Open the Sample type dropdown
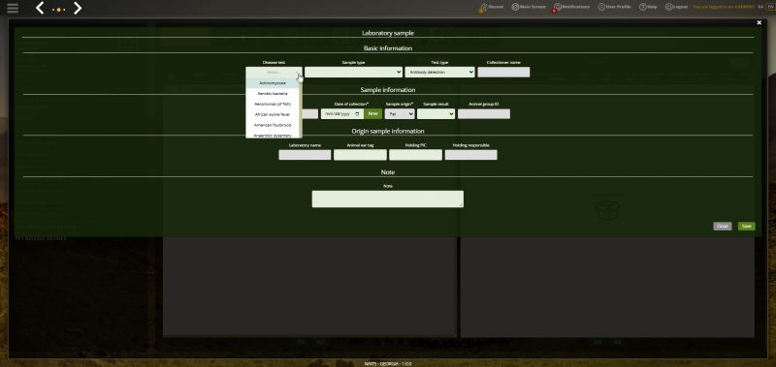Image resolution: width=776 pixels, height=367 pixels. (353, 72)
